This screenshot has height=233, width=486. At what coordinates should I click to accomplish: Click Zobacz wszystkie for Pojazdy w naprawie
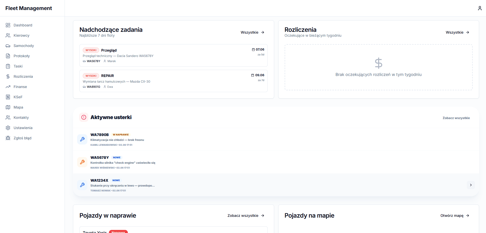[x=246, y=216]
